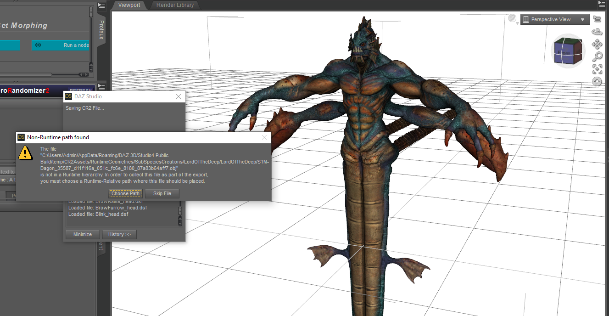Screen dimensions: 609x316
Task: Expand History in the progress dialog
Action: click(x=119, y=234)
